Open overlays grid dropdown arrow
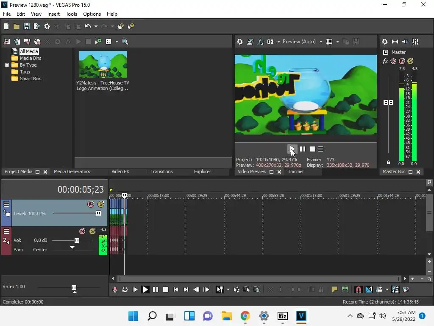This screenshot has height=326, width=434. click(x=337, y=42)
